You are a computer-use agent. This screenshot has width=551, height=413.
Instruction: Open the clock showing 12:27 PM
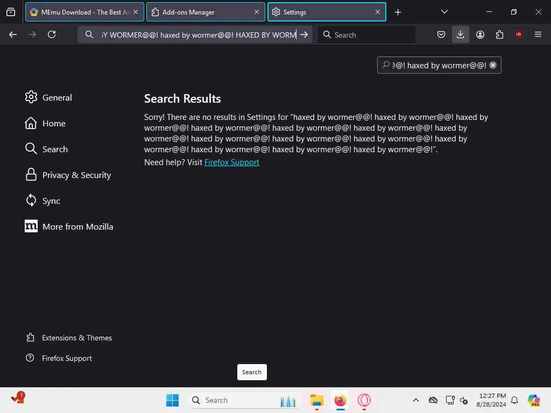point(491,400)
